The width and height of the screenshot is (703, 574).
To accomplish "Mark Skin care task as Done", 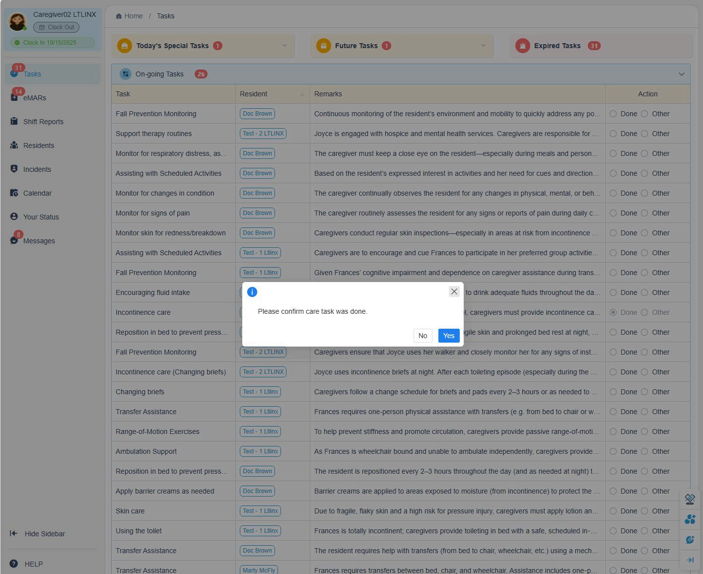I will click(613, 511).
